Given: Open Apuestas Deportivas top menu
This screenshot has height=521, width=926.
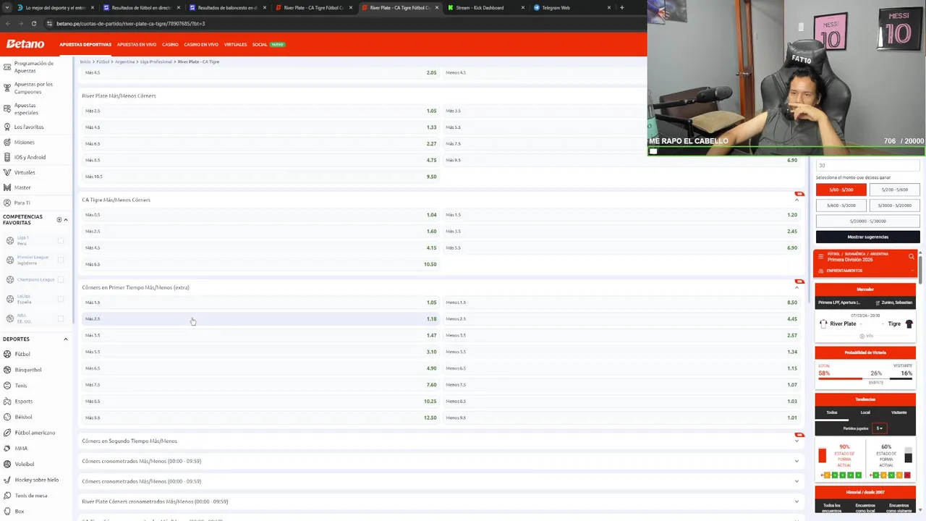Looking at the screenshot, I should pyautogui.click(x=85, y=45).
